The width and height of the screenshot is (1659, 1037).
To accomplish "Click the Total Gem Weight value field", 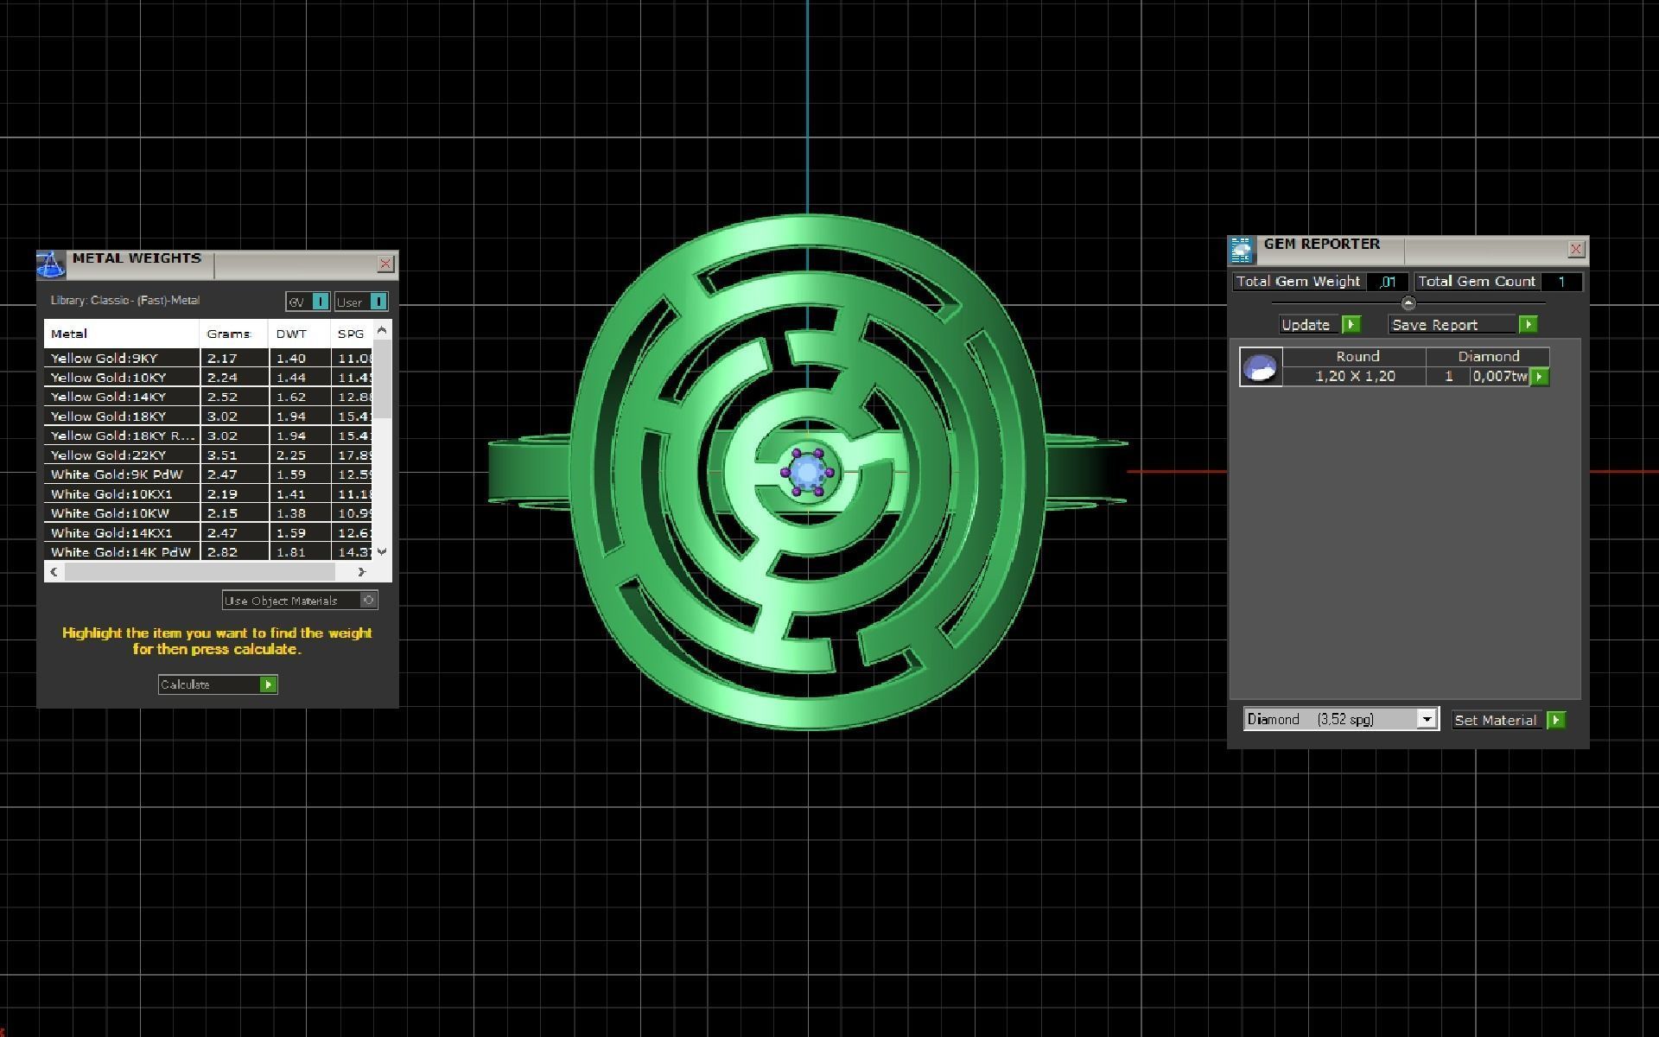I will click(1388, 282).
